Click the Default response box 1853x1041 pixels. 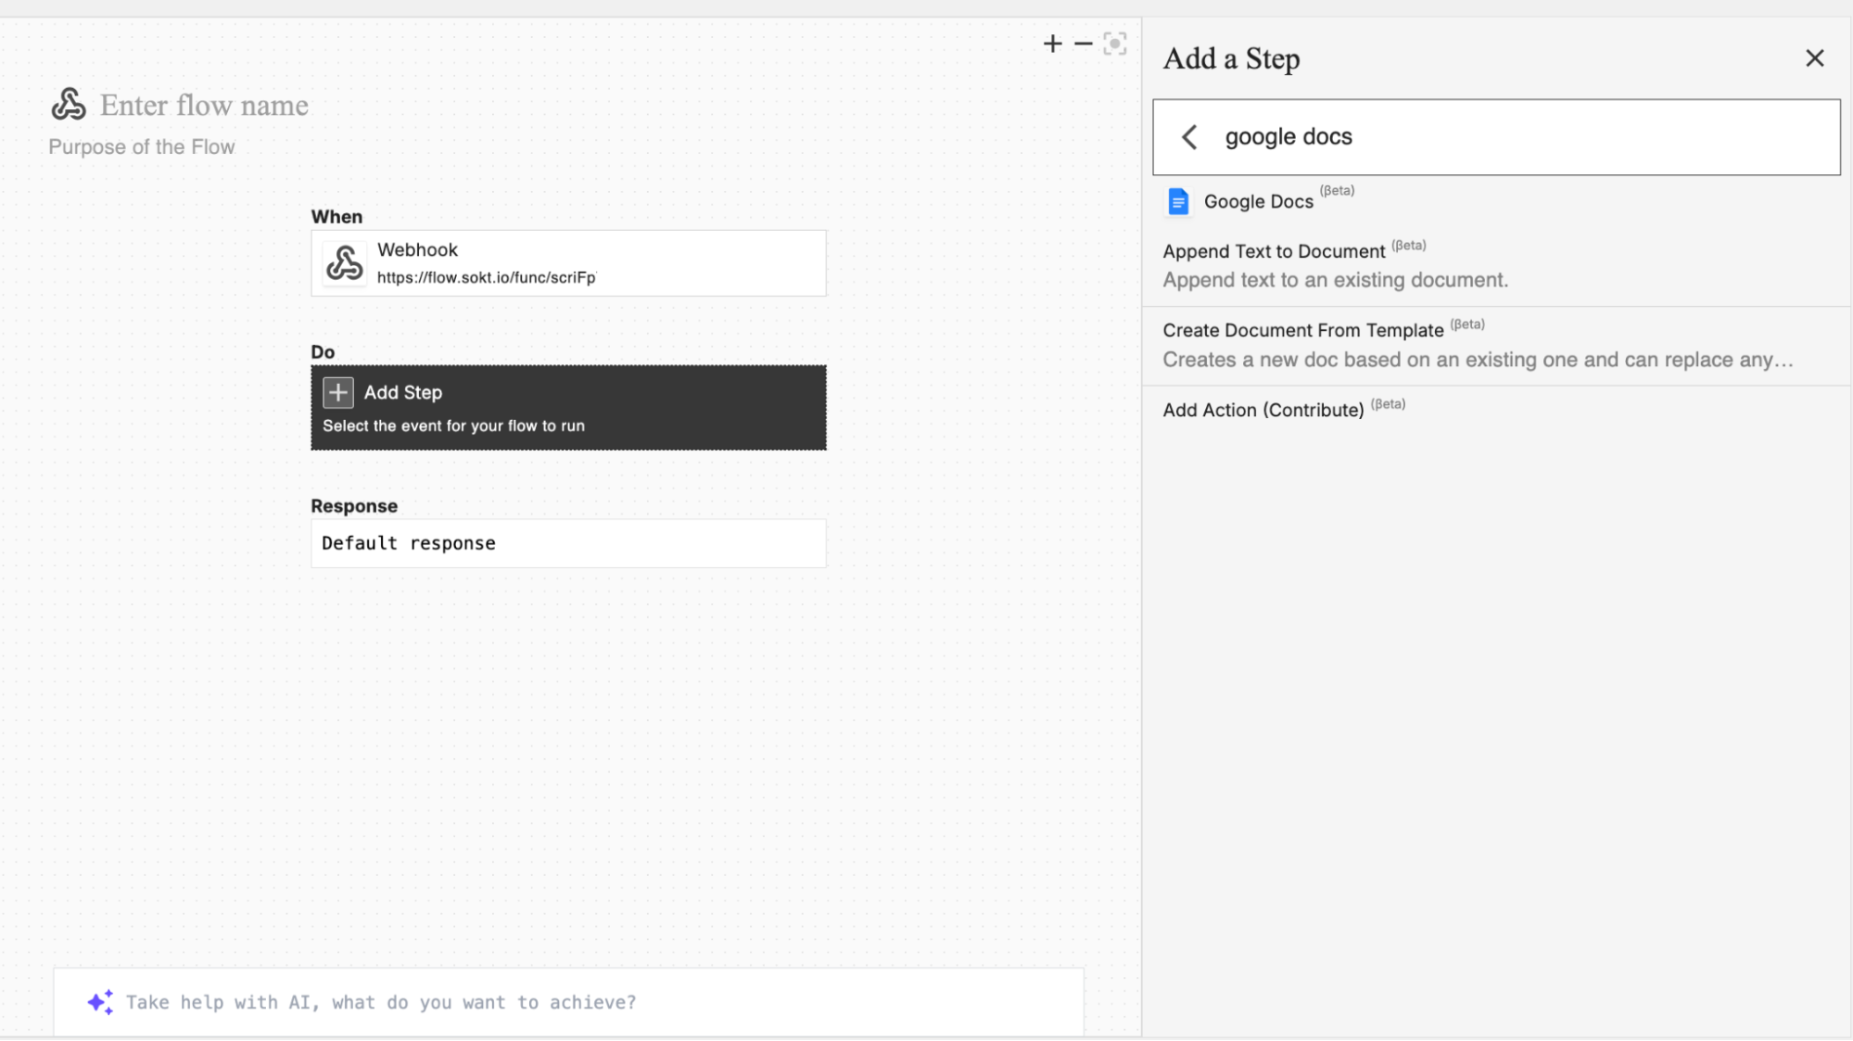[x=568, y=543]
